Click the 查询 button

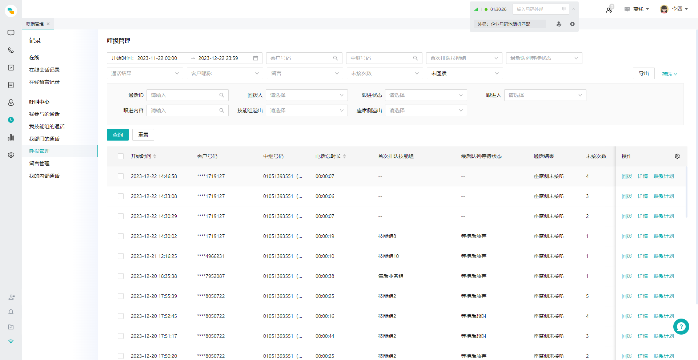[118, 135]
